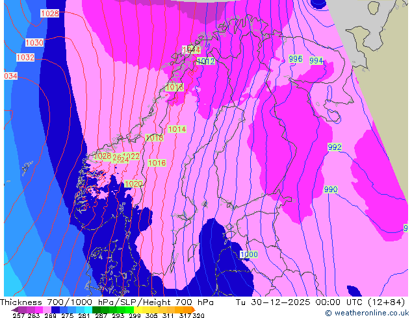Click the legend value 305
The width and height of the screenshot is (412, 318).
tap(151, 315)
